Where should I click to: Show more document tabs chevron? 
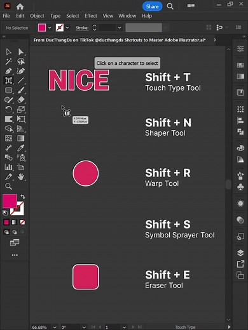point(214,40)
